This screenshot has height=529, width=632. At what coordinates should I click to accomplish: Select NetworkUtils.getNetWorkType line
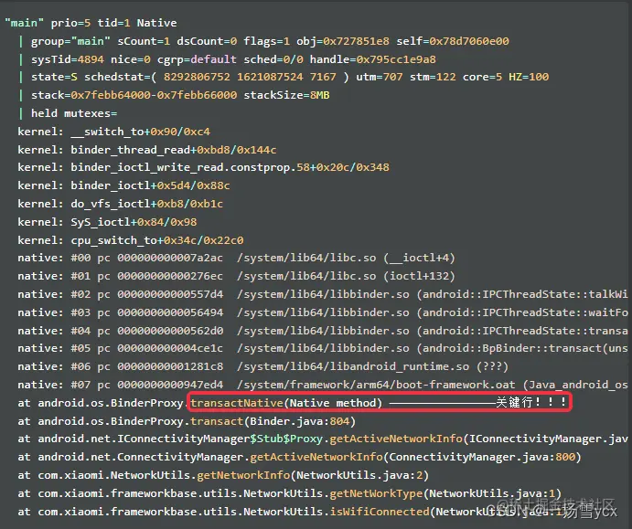289,493
